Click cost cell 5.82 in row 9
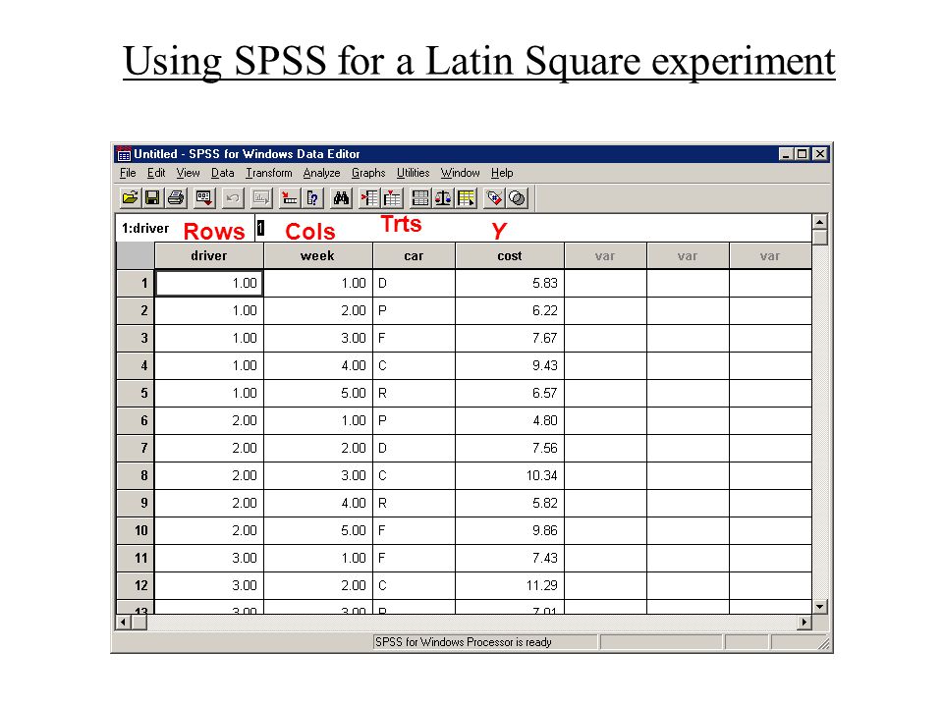Viewport: 943px width, 707px height. (x=510, y=503)
